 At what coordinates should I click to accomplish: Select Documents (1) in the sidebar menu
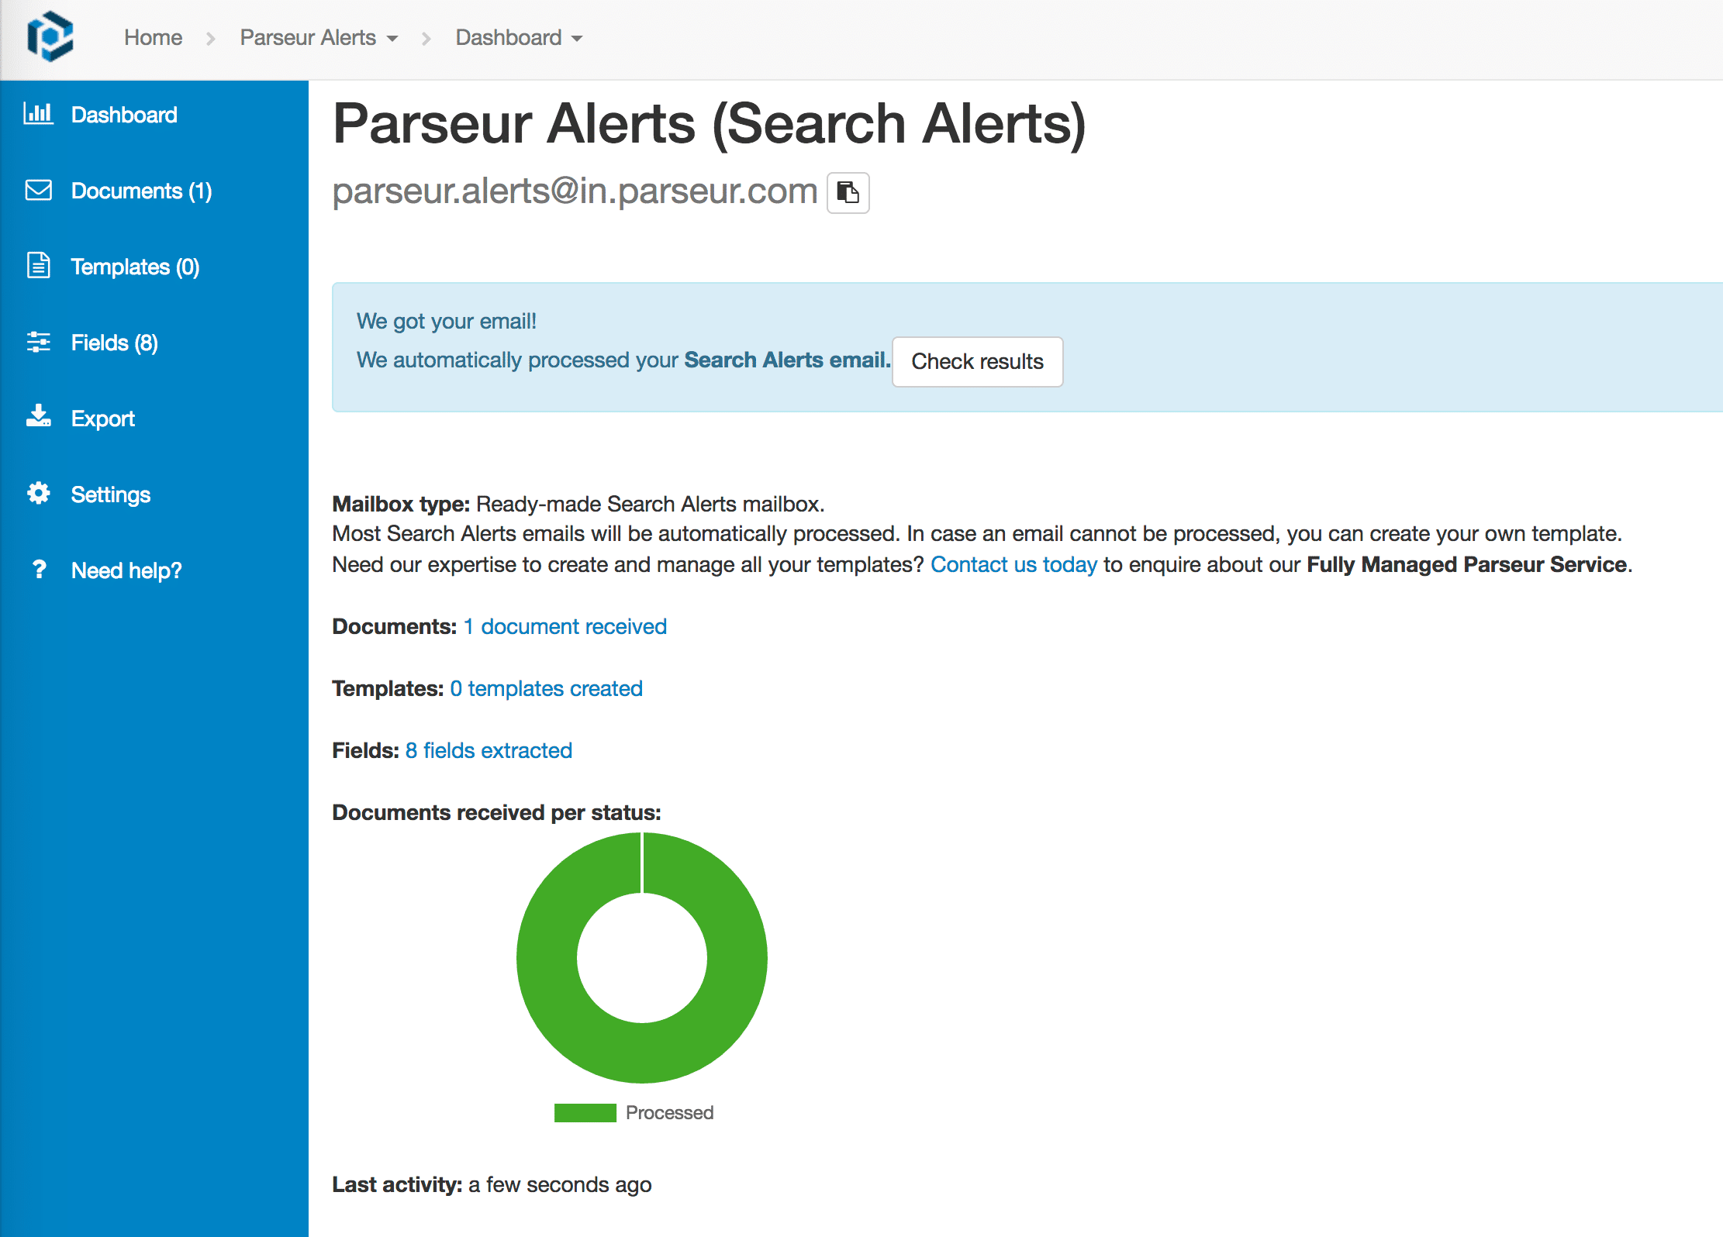tap(141, 190)
